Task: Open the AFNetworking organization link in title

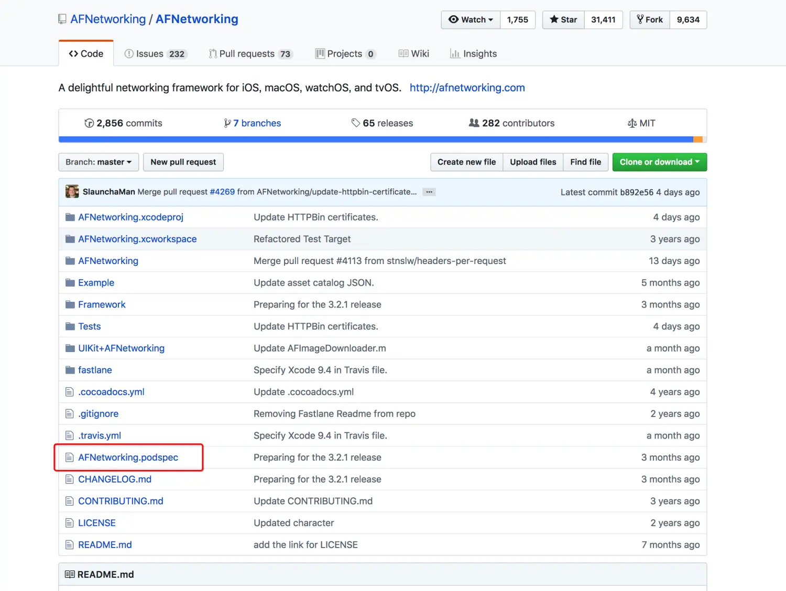Action: 108,19
